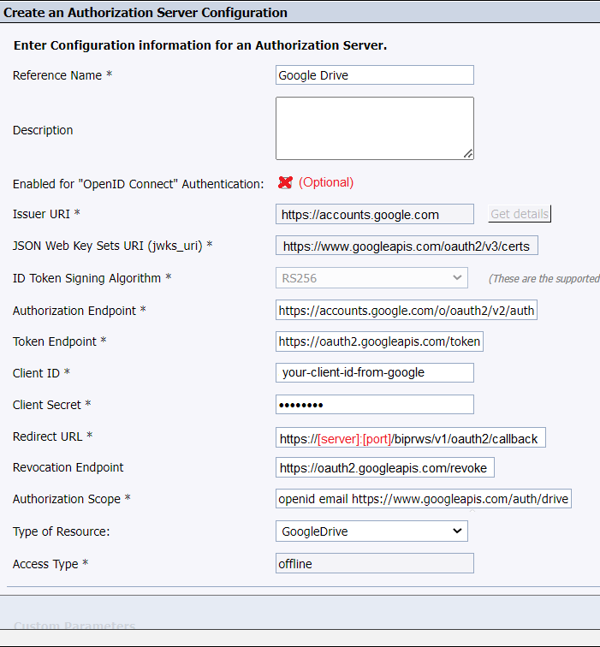
Task: Select the Client ID text box
Action: [x=374, y=372]
